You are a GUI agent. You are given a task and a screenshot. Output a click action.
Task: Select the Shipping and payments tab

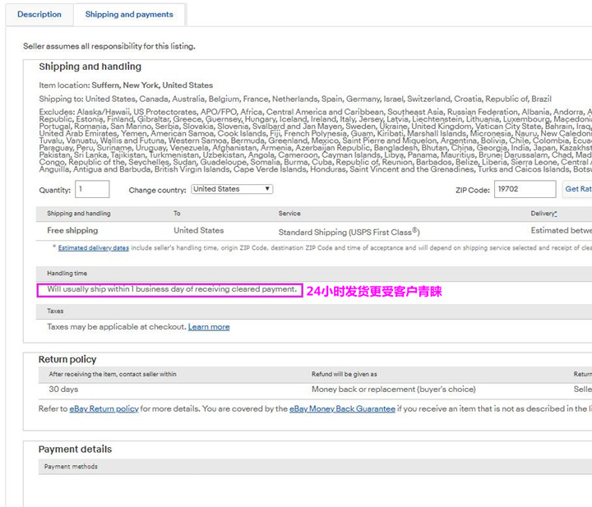click(129, 15)
